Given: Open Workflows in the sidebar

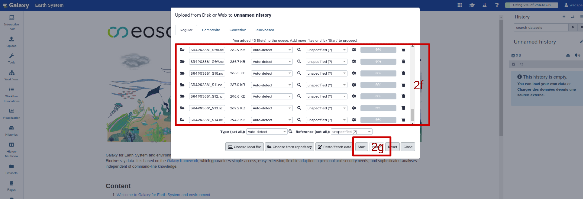Looking at the screenshot, I should click(12, 76).
